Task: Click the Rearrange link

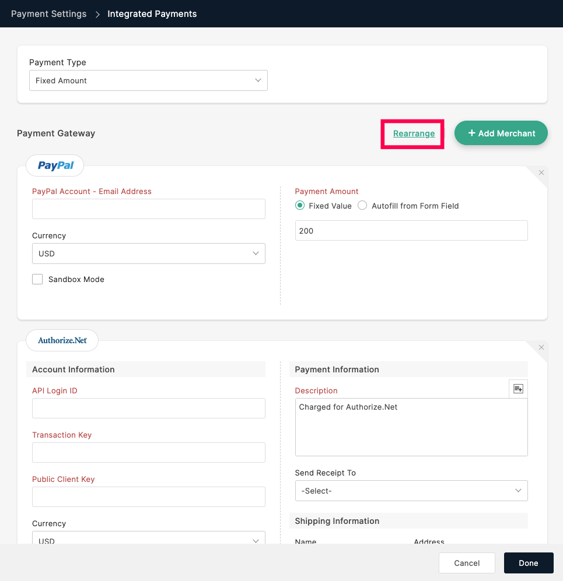Action: [414, 133]
